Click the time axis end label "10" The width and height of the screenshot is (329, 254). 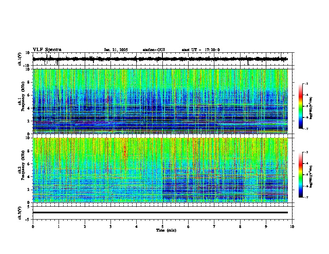point(292,227)
